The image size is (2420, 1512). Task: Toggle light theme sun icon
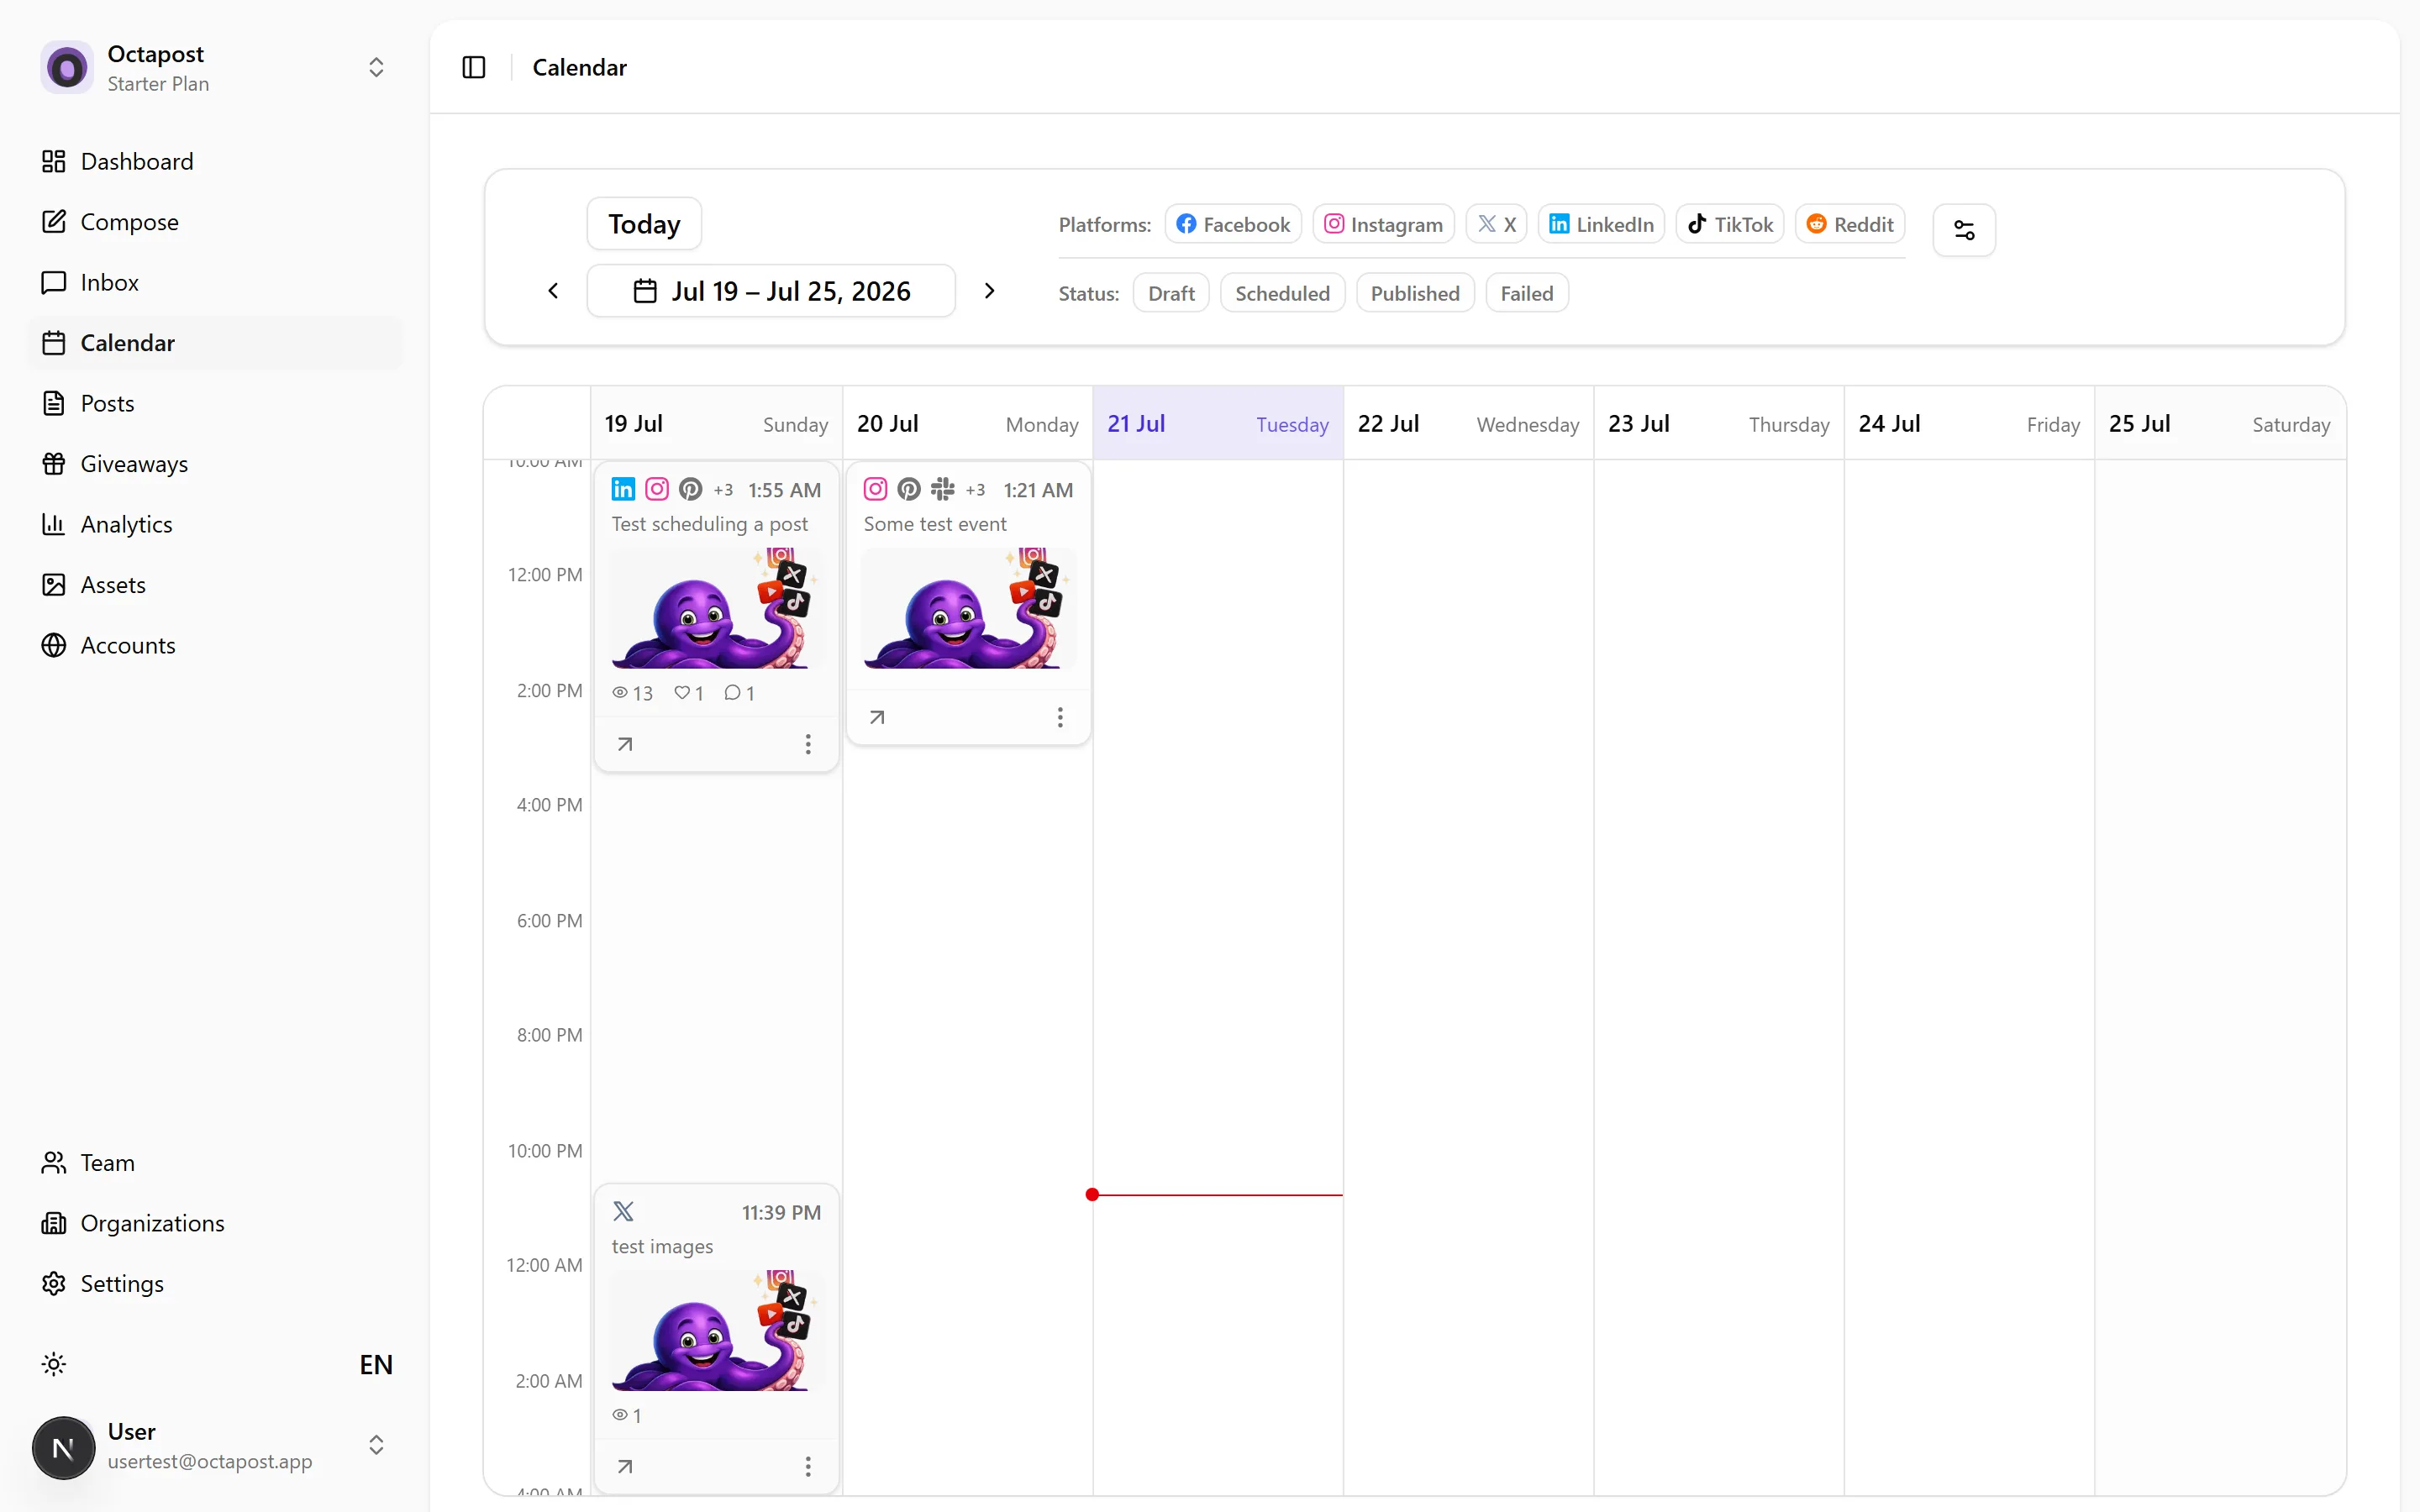pyautogui.click(x=54, y=1364)
